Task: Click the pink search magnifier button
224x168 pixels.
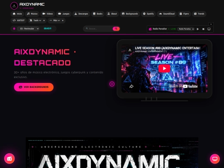Action: (x=116, y=29)
